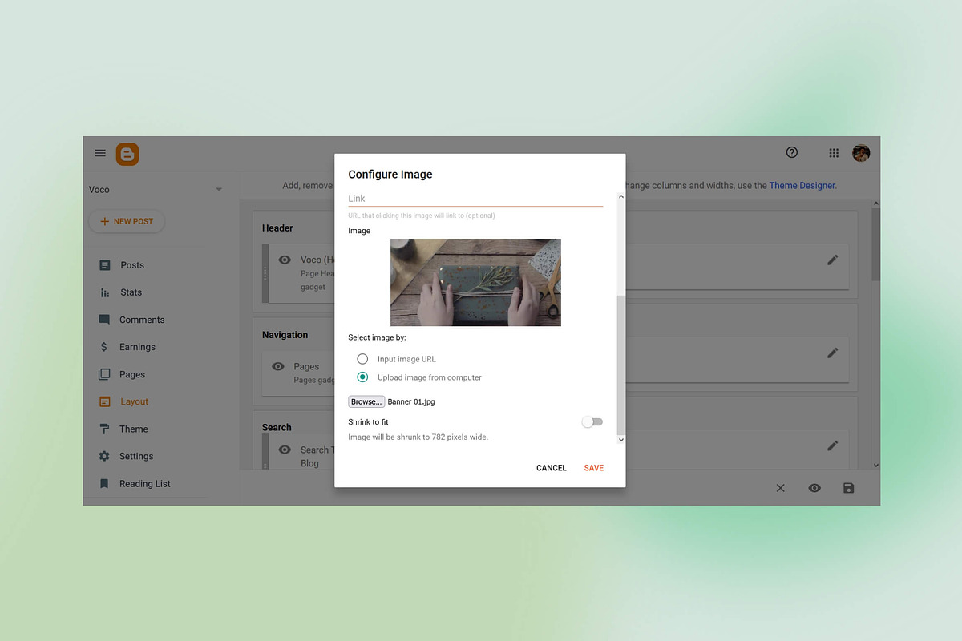Click the preview eye icon in bottom bar
The width and height of the screenshot is (962, 641).
814,488
